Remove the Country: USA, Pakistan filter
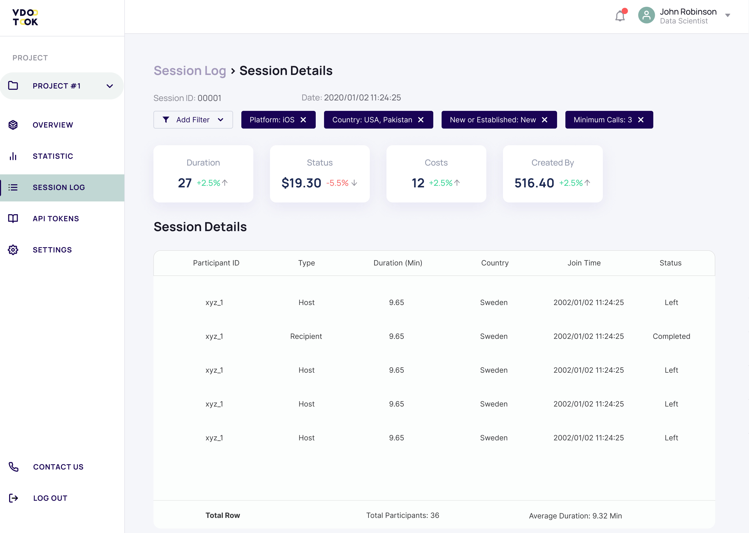 tap(421, 120)
